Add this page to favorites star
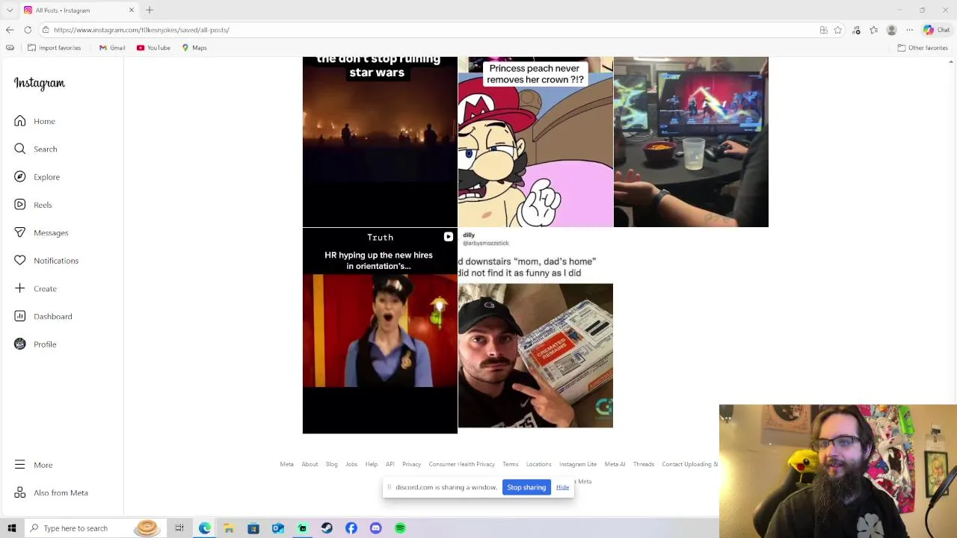Viewport: 957px width, 538px height. coord(838,30)
